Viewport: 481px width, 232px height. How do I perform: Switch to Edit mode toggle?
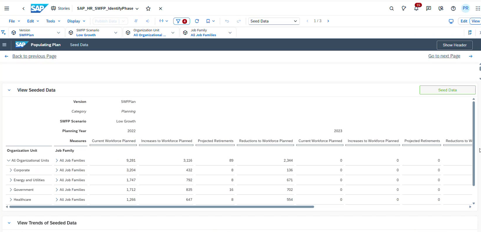click(464, 21)
